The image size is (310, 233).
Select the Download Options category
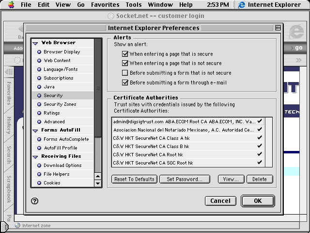point(62,166)
